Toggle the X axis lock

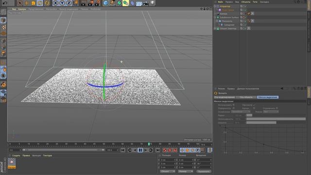55,3
